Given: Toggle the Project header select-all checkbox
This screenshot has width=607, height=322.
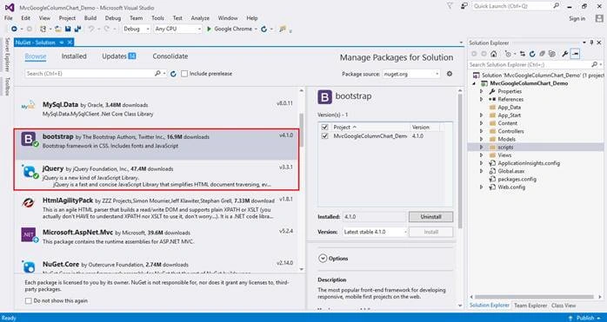Looking at the screenshot, I should (x=324, y=128).
